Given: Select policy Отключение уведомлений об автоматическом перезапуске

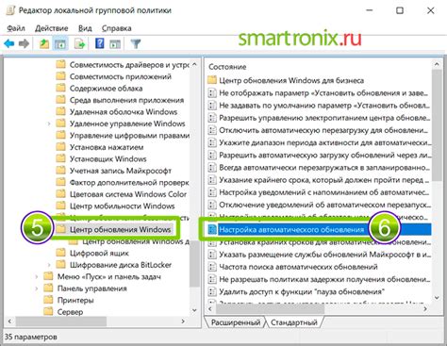Looking at the screenshot, I should 325,205.
